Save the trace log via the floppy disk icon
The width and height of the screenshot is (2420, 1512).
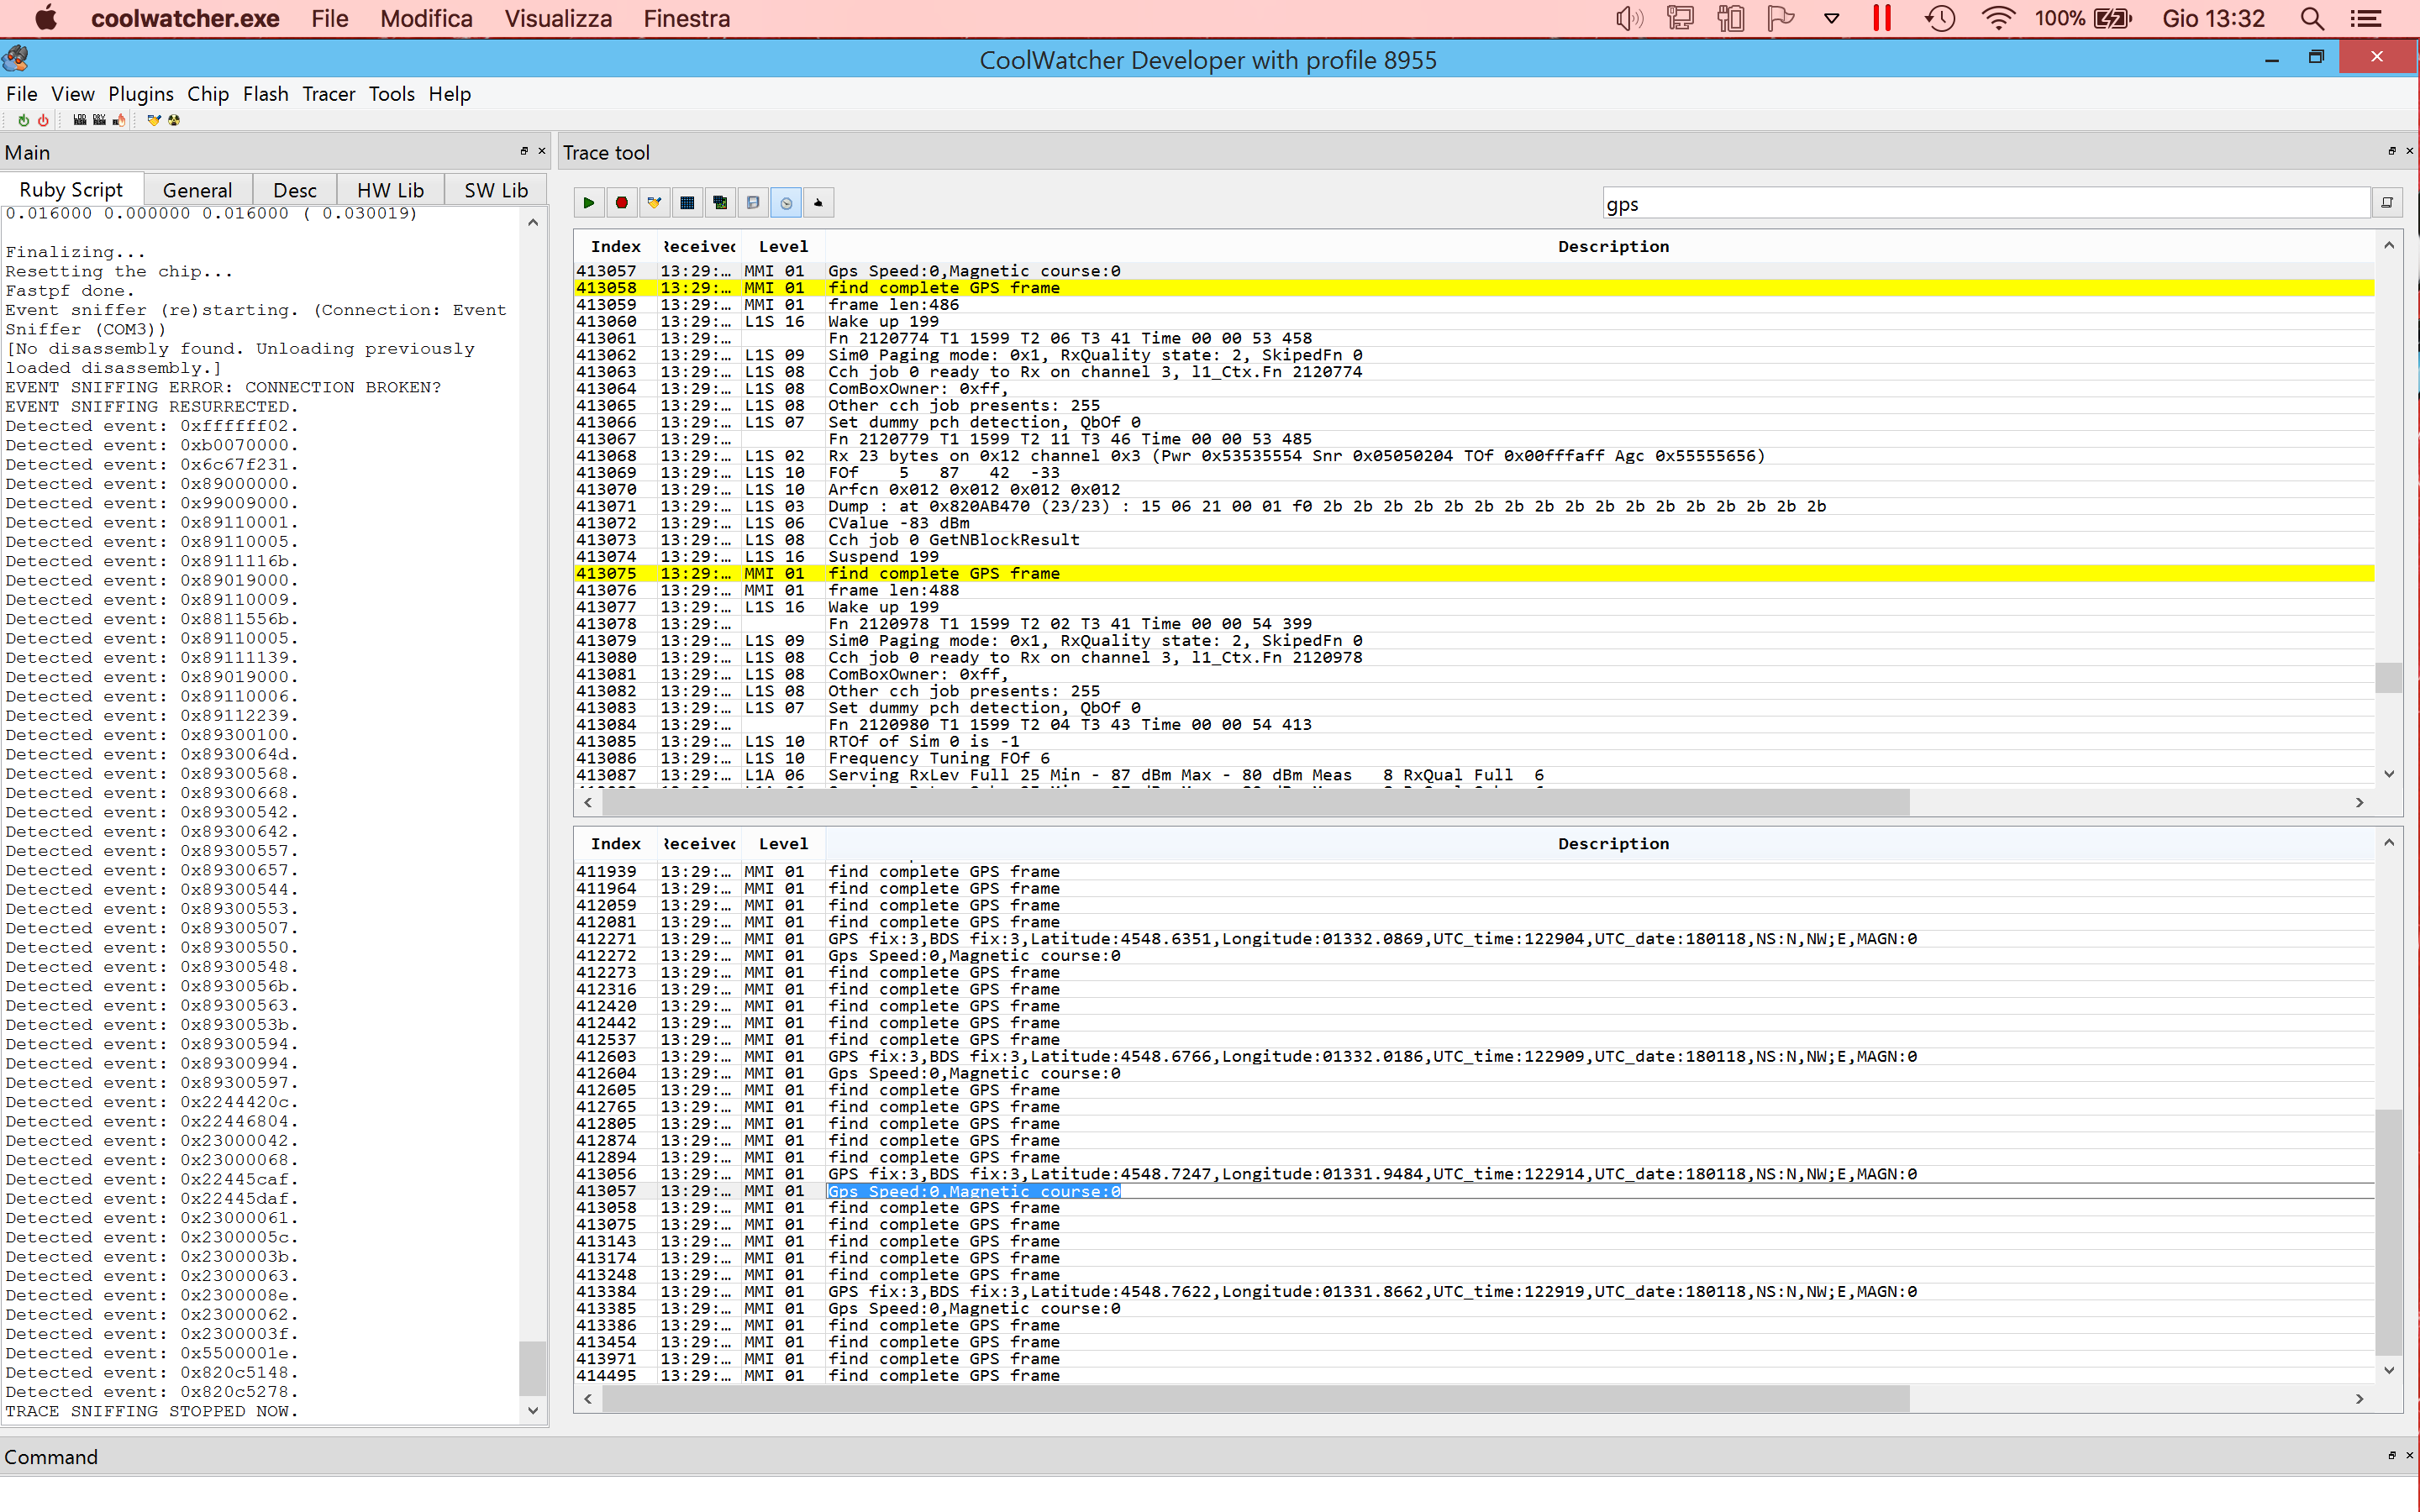click(x=753, y=202)
